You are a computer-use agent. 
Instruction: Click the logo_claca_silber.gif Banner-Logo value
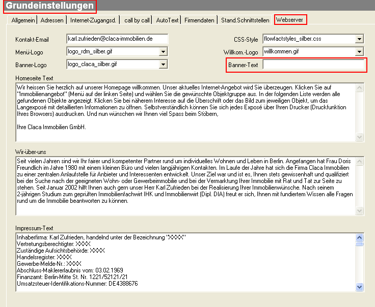pos(92,64)
